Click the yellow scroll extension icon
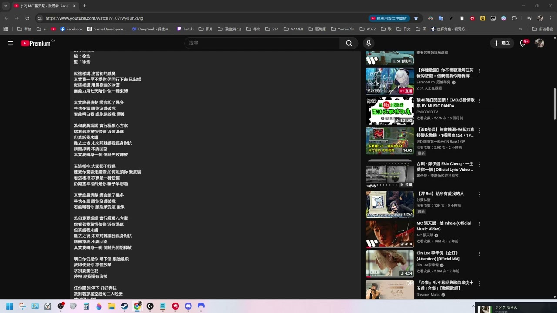557x313 pixels. [483, 18]
